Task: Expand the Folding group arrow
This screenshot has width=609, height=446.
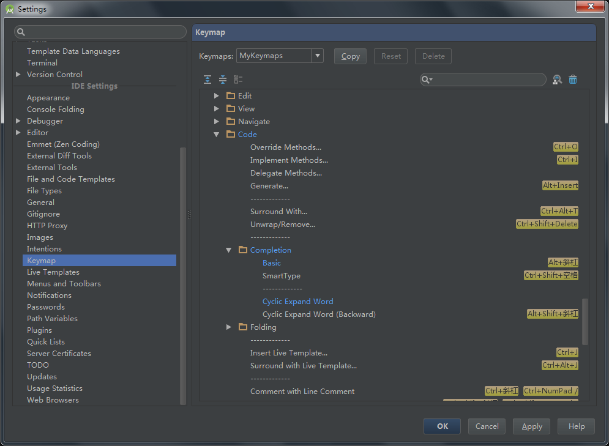Action: point(229,327)
